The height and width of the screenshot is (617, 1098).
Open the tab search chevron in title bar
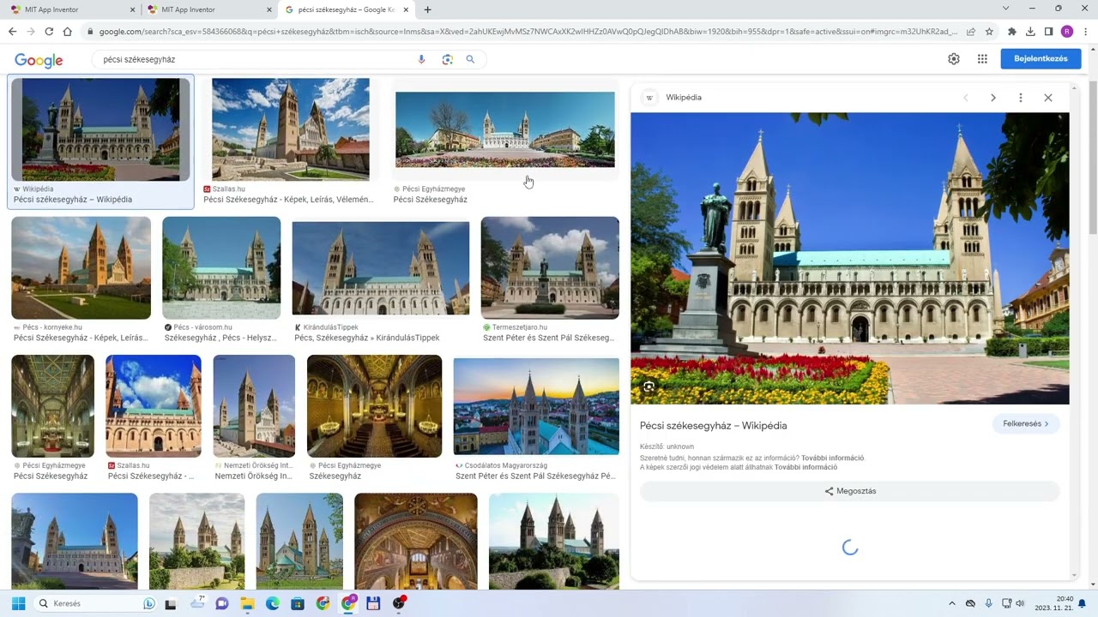pos(1006,9)
